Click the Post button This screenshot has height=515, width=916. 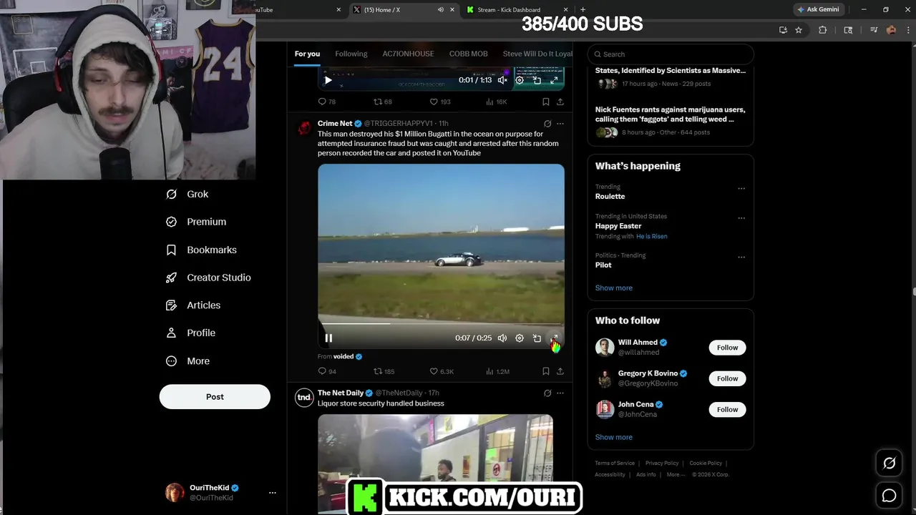coord(215,397)
